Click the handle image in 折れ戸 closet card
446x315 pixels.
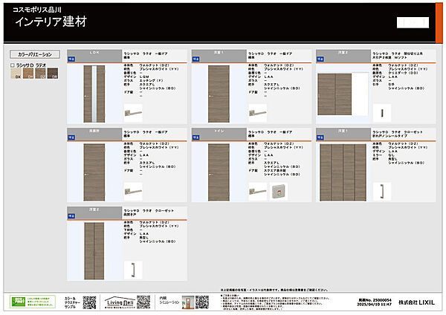382,192
